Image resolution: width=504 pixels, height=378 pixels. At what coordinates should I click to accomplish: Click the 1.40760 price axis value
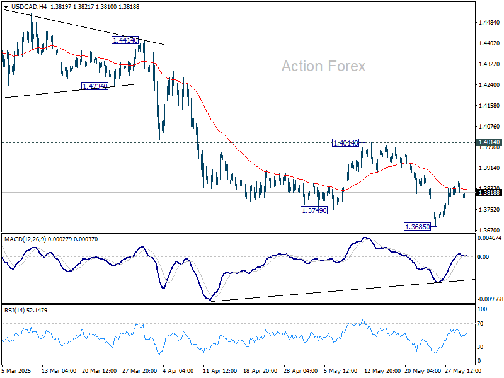[x=490, y=127]
